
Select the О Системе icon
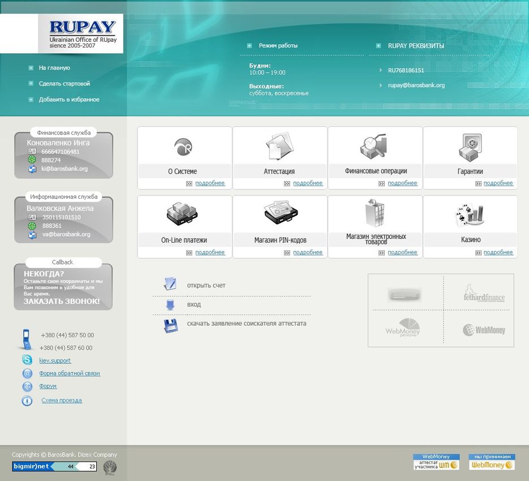tap(183, 147)
